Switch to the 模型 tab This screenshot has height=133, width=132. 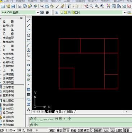click(x=50, y=112)
